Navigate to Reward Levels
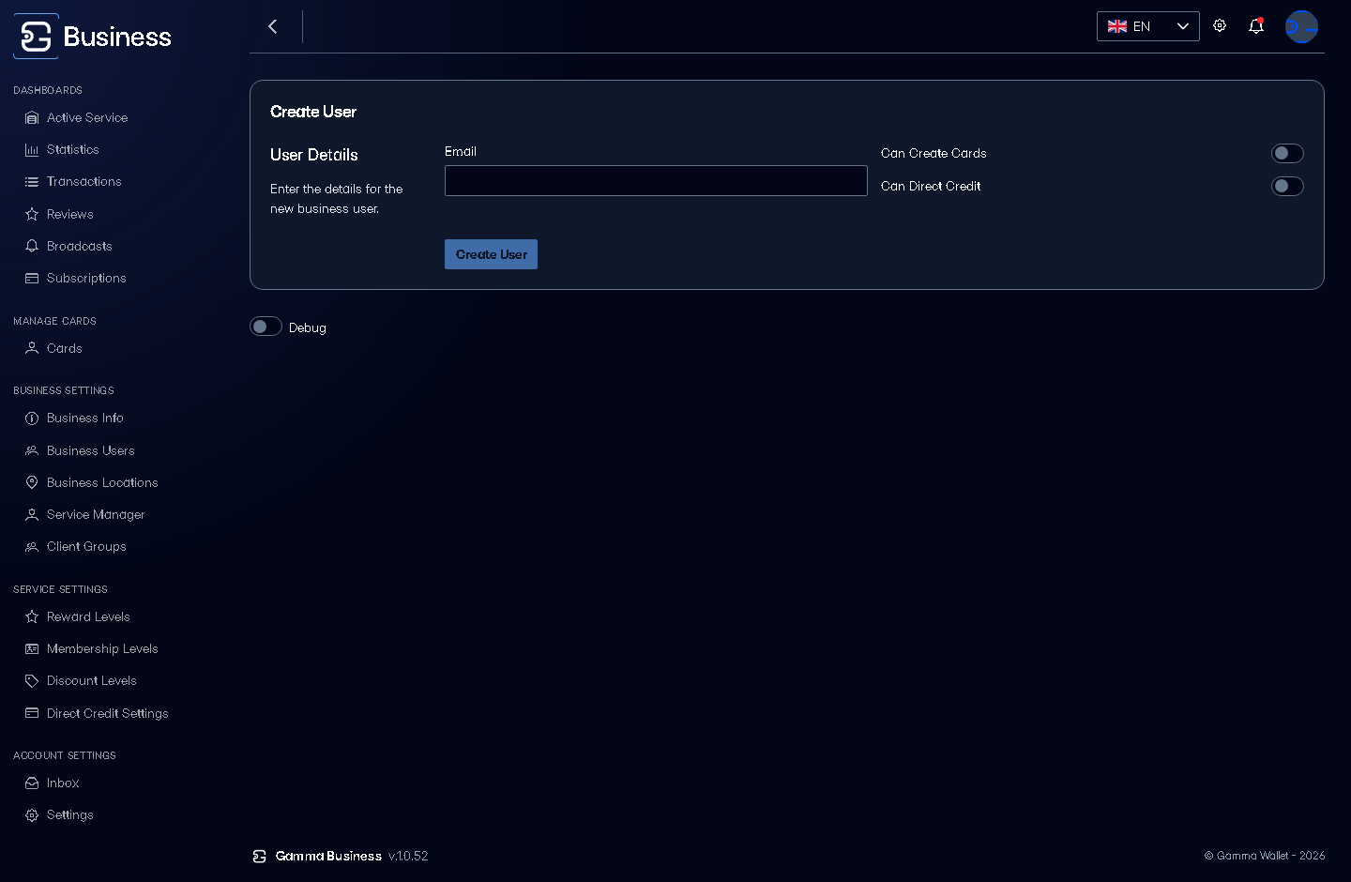 (88, 616)
